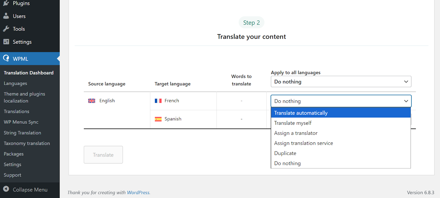Click the Words to translate header
This screenshot has width=440, height=198.
(x=241, y=80)
